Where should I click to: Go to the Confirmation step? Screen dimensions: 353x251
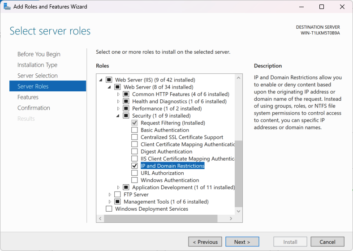coord(34,108)
